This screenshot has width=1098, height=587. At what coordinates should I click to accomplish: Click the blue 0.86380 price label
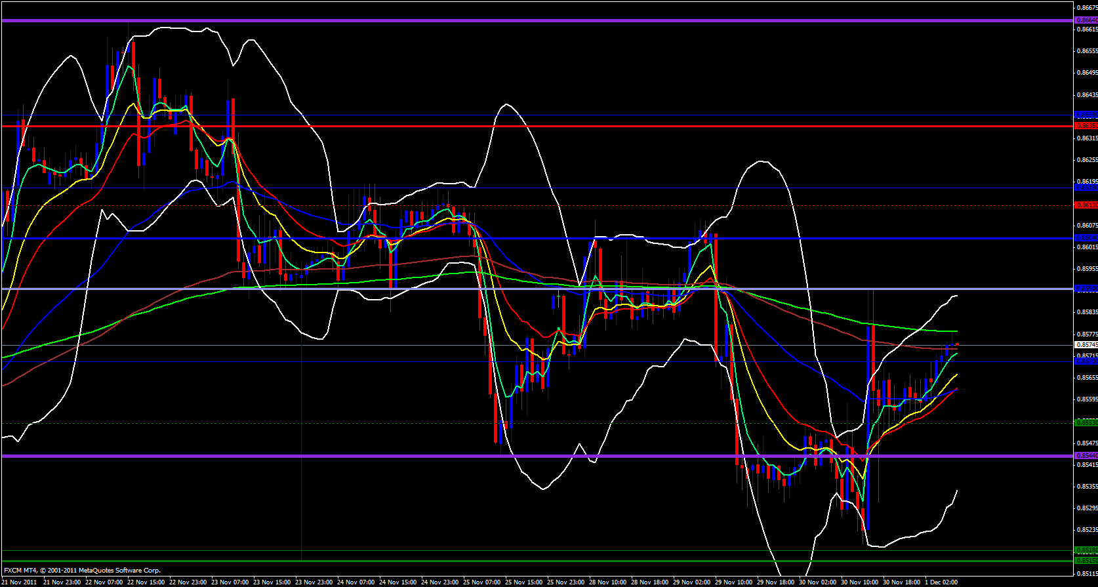(1086, 115)
